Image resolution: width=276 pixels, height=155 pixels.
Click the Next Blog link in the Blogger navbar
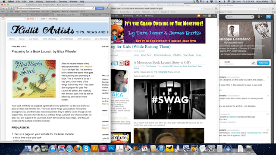pyautogui.click(x=53, y=19)
